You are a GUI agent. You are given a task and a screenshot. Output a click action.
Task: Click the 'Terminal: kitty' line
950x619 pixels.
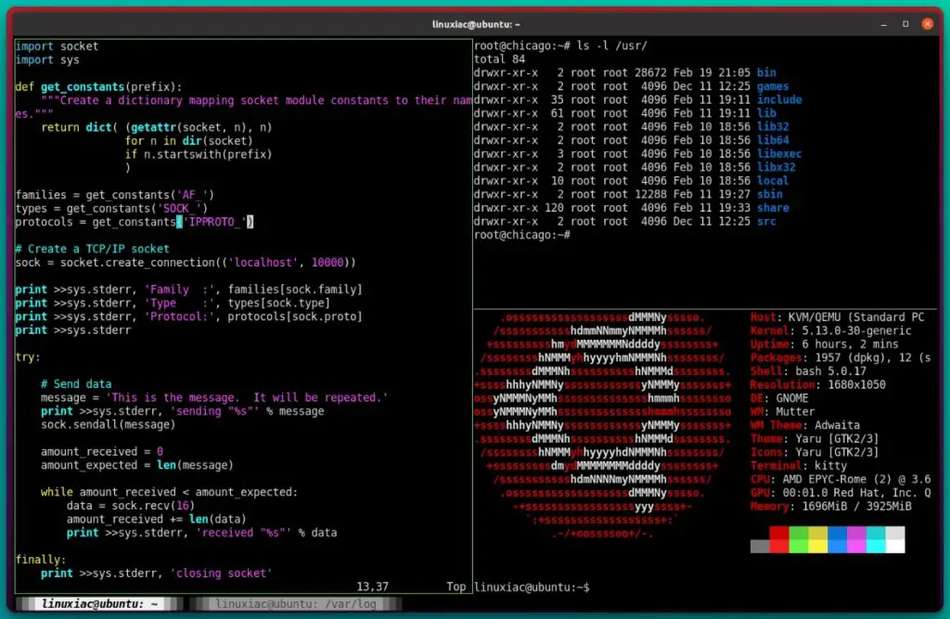click(x=799, y=466)
